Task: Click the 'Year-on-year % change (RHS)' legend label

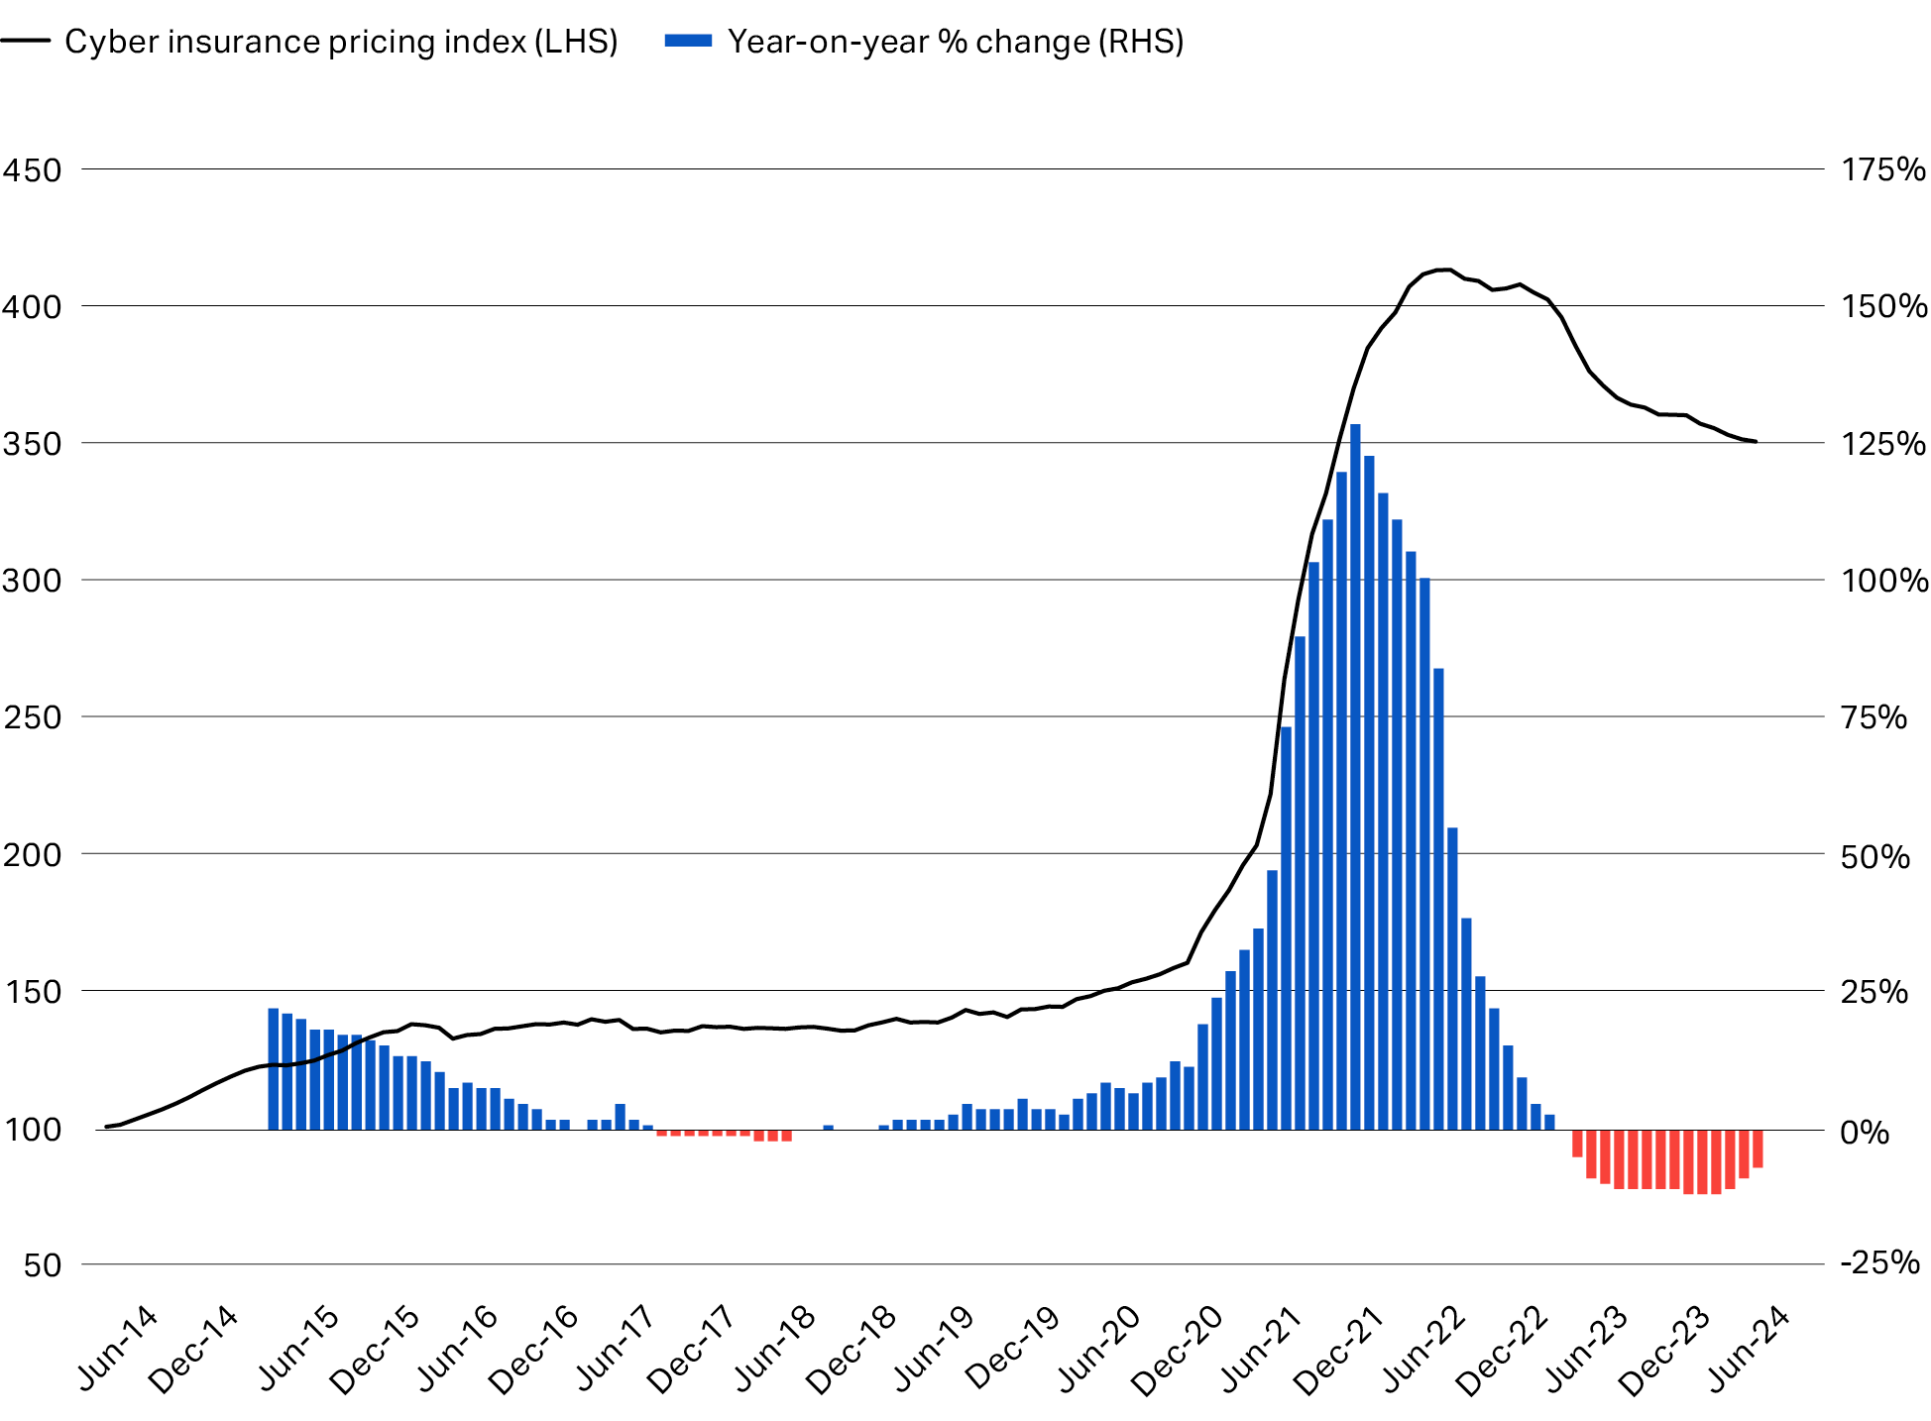Action: coord(956,42)
